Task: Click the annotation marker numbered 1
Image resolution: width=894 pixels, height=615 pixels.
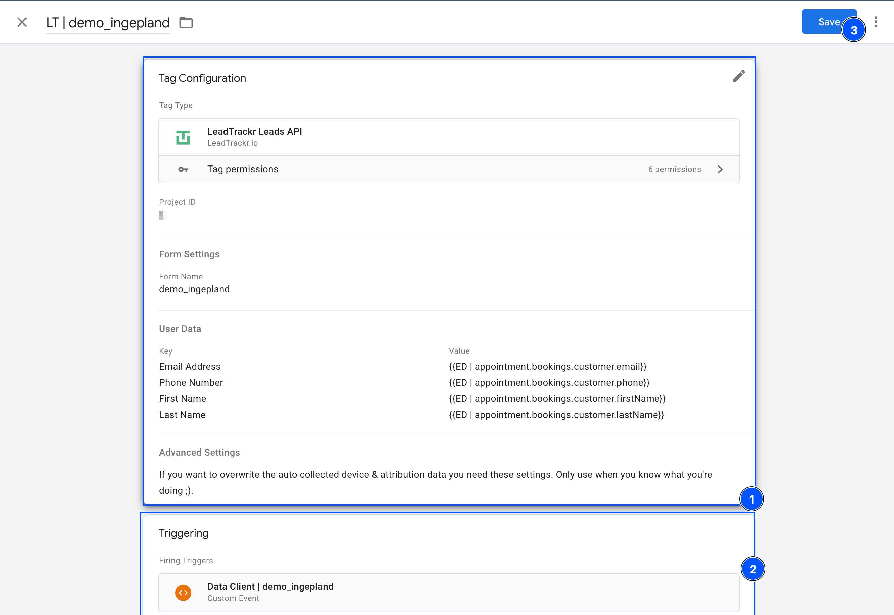Action: [x=751, y=500]
